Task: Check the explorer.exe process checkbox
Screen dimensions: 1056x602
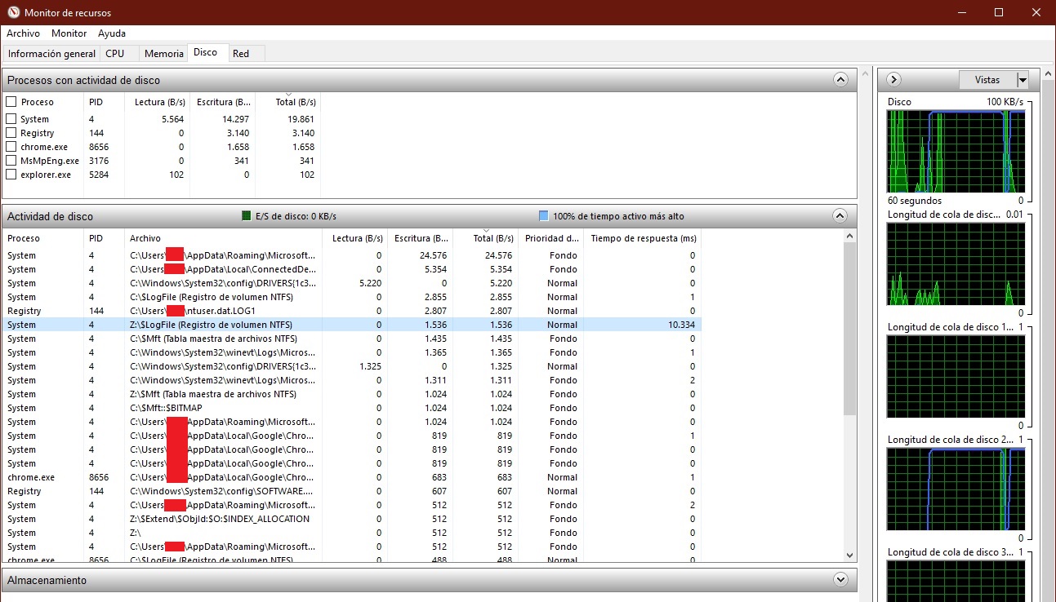Action: click(x=11, y=175)
